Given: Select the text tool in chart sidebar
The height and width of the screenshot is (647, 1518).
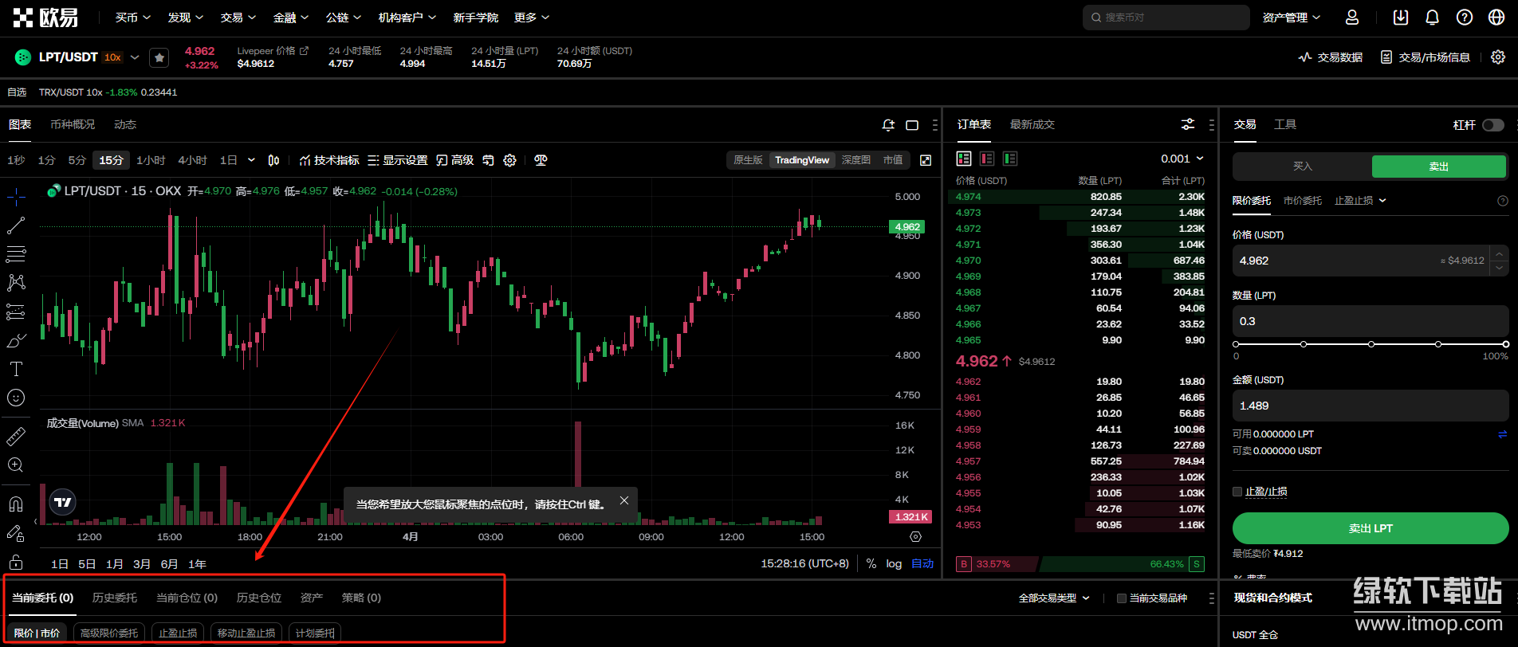Looking at the screenshot, I should 15,369.
